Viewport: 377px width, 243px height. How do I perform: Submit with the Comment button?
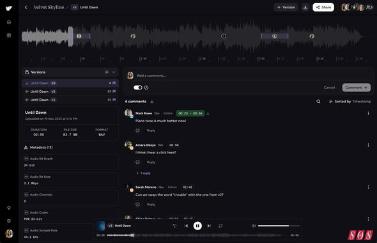pyautogui.click(x=357, y=88)
